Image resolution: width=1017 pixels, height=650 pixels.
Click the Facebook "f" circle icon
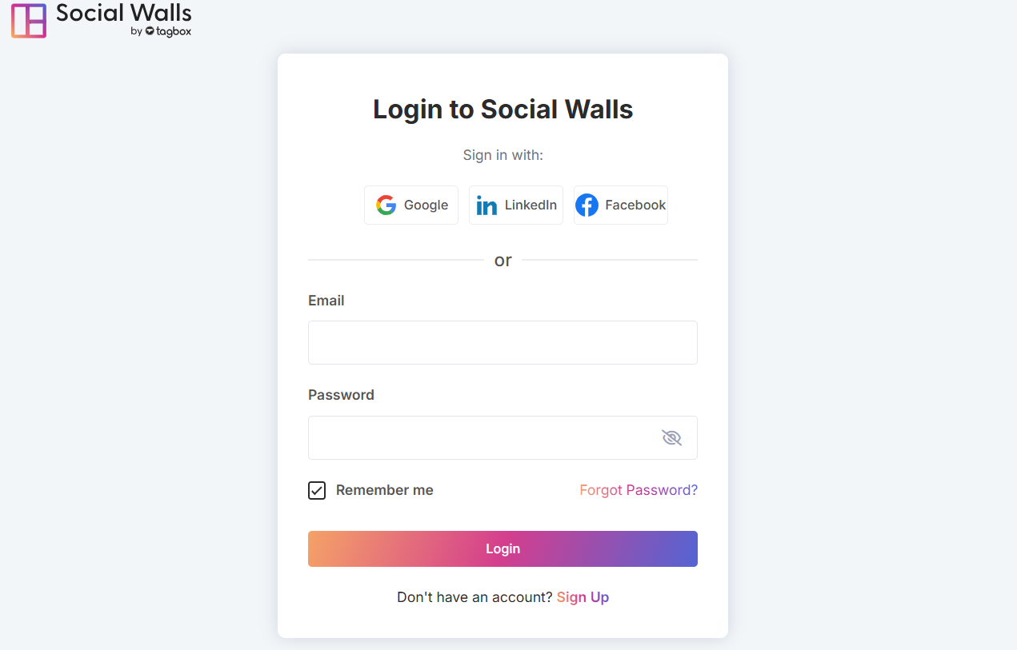(x=587, y=205)
